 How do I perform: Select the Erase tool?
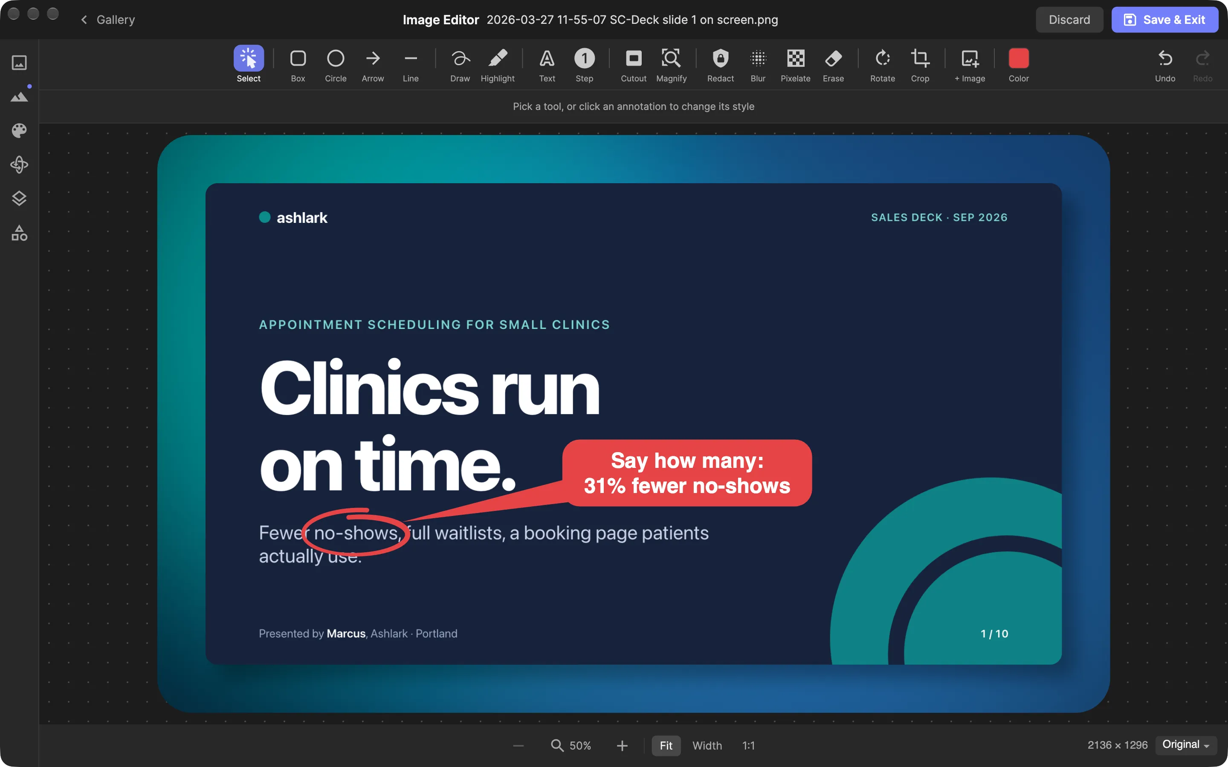833,65
